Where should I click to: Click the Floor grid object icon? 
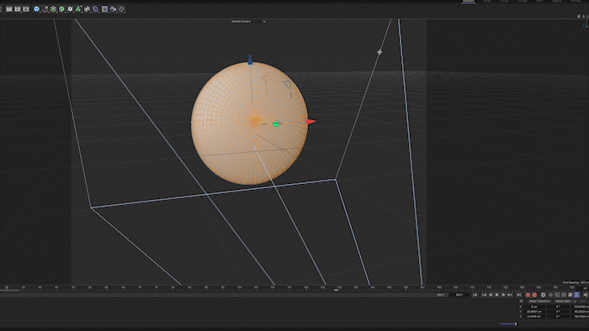click(104, 9)
